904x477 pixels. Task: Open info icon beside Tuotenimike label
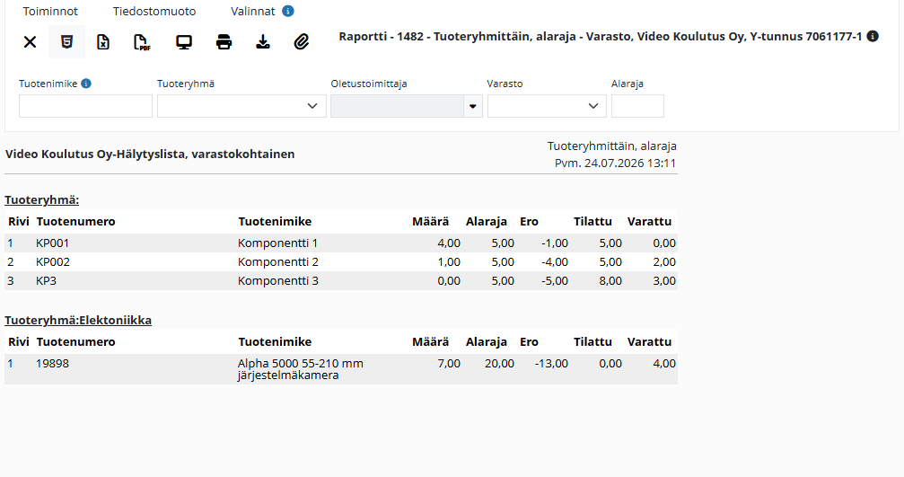click(86, 84)
